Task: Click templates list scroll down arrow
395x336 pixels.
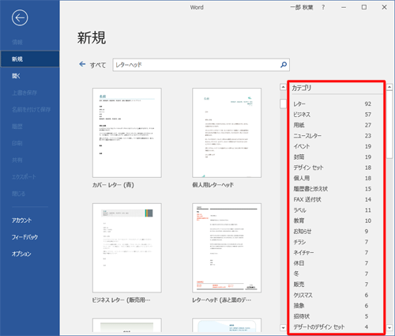Action: coord(283,328)
